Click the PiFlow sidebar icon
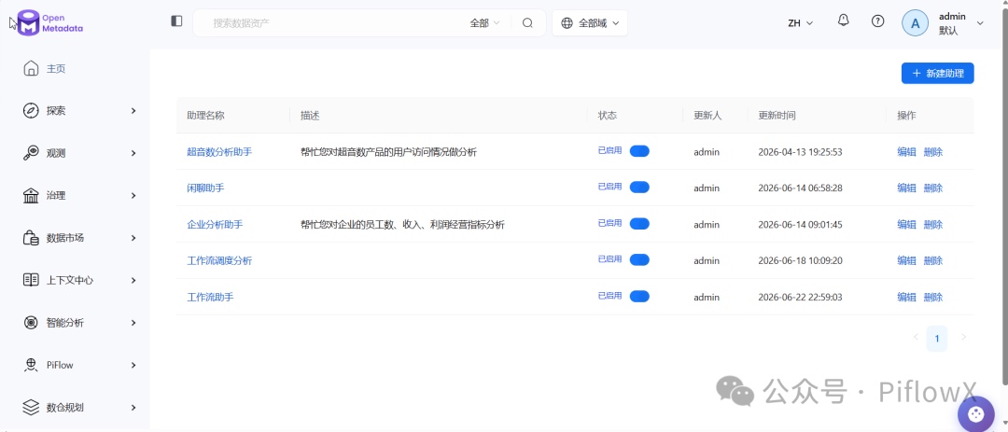The height and width of the screenshot is (432, 1008). [31, 365]
